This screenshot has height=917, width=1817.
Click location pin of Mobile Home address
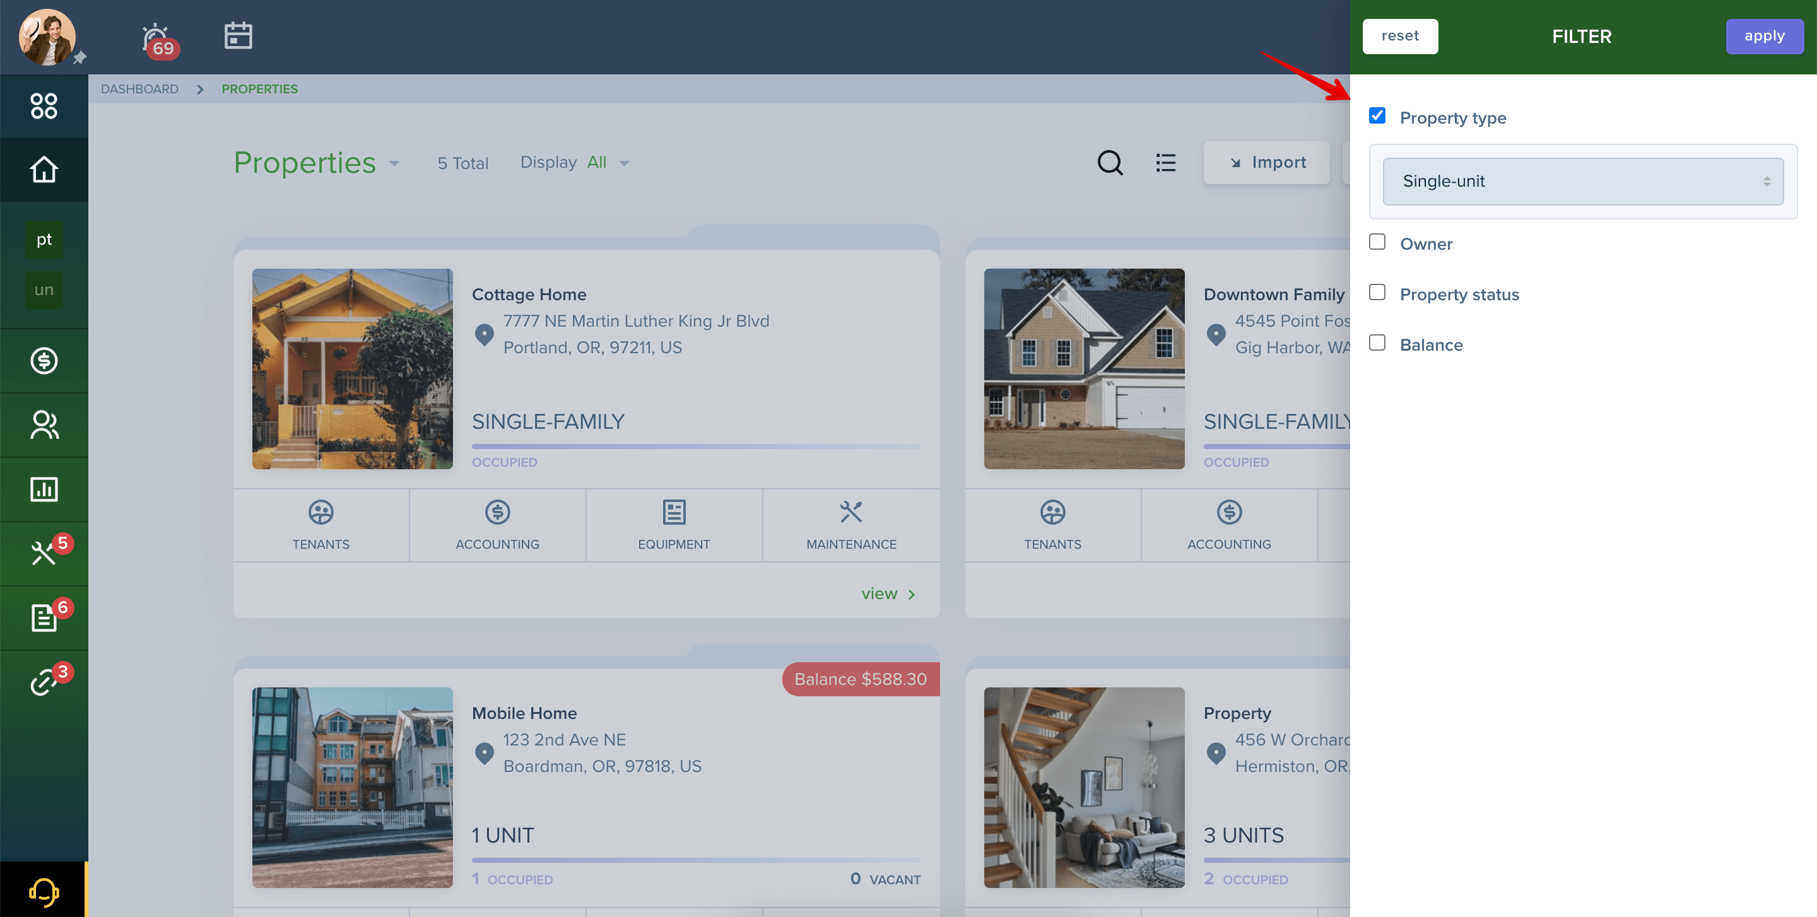click(x=484, y=753)
